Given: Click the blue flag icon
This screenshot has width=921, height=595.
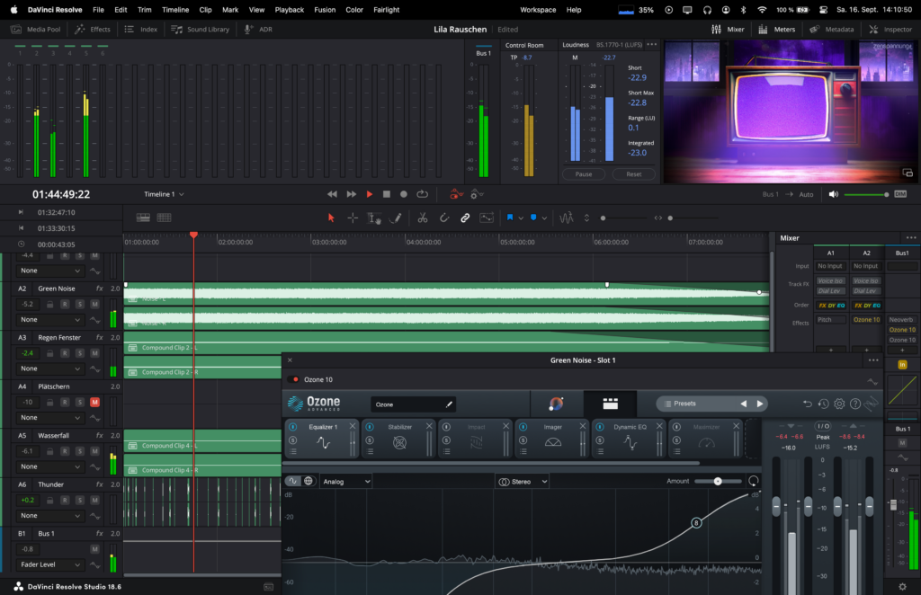Looking at the screenshot, I should [510, 218].
